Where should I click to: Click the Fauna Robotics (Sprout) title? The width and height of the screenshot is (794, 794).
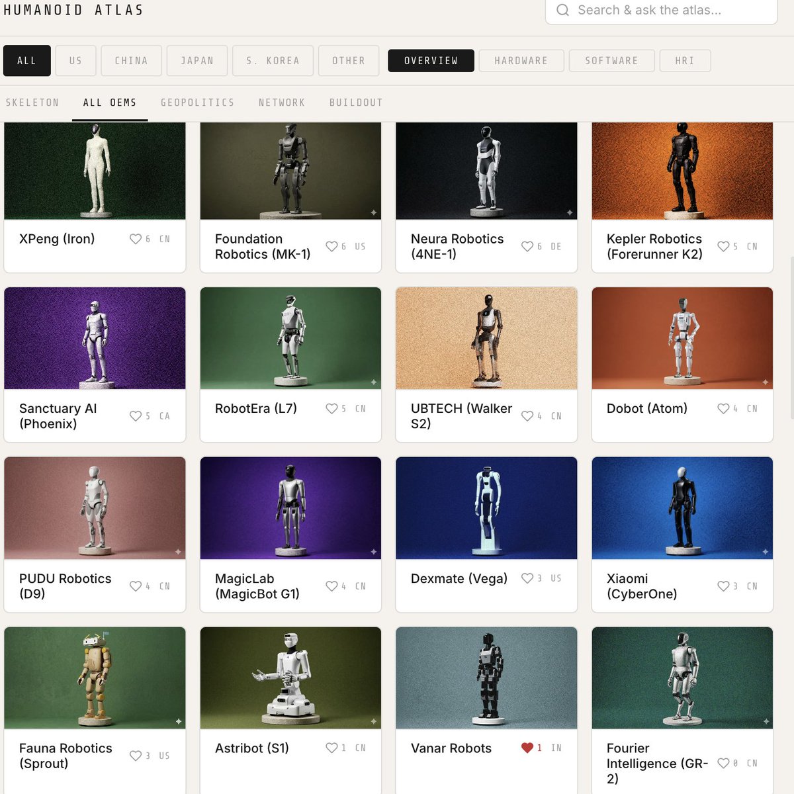[x=66, y=756]
